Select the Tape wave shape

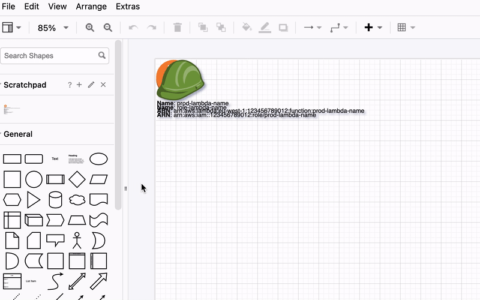[98, 220]
